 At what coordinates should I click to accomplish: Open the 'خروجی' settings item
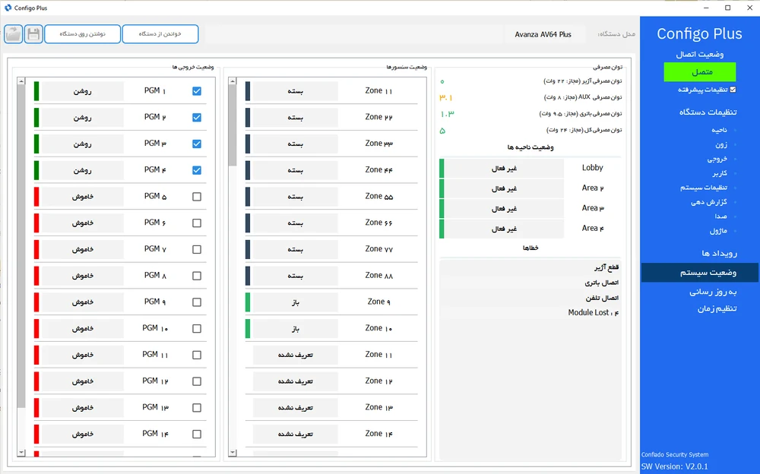pyautogui.click(x=717, y=159)
